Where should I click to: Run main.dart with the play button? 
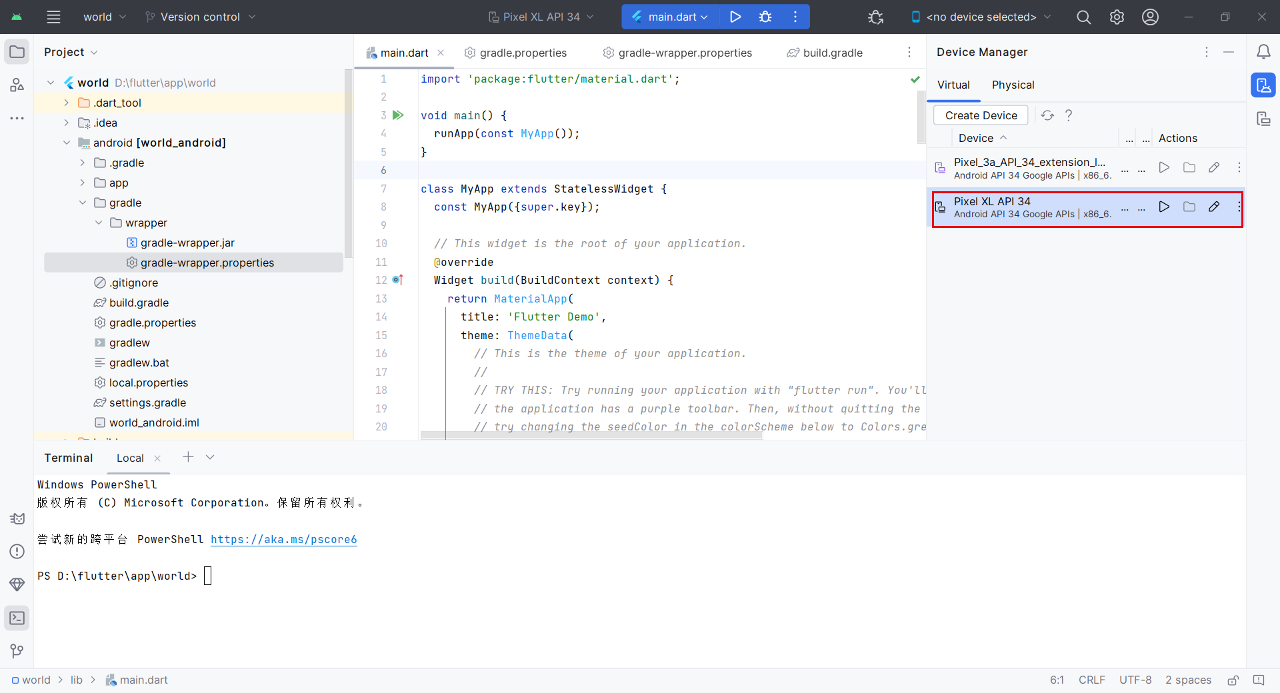[x=735, y=17]
